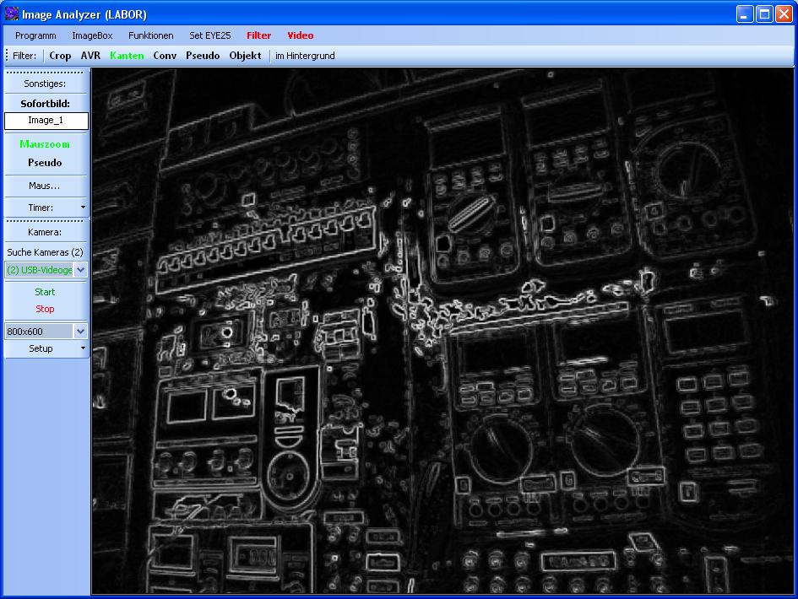Expand the Timer dropdown

click(82, 208)
